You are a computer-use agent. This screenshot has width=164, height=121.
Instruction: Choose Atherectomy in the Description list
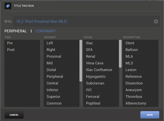[x=140, y=103]
